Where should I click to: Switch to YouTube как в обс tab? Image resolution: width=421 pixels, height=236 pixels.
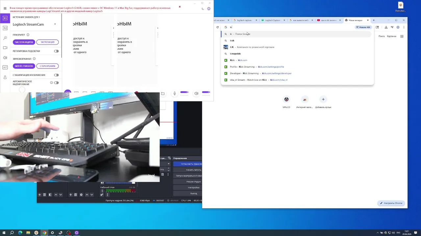tap(328, 20)
